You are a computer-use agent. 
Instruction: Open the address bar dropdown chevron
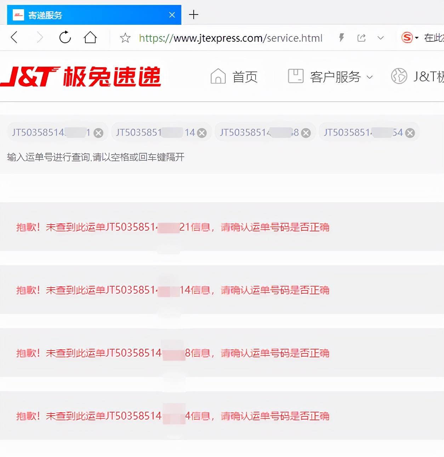380,37
